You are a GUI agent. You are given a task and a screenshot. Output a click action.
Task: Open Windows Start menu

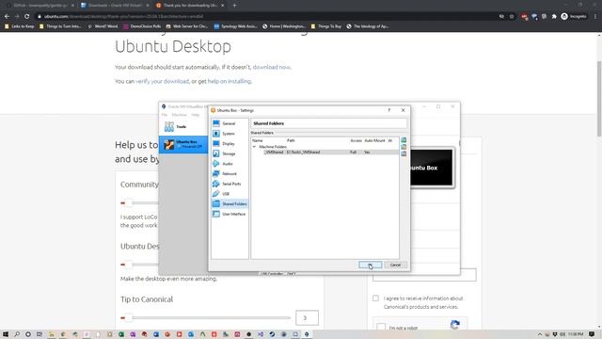[x=6, y=334]
